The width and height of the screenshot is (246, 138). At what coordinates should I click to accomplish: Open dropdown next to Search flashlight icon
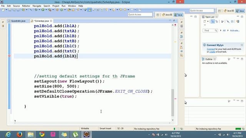81,10
